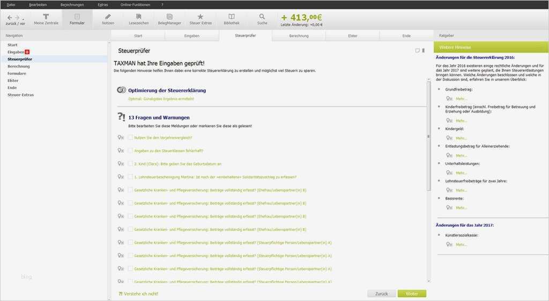This screenshot has height=301, width=549.
Task: Switch to the Eingaben tab
Action: click(x=191, y=36)
